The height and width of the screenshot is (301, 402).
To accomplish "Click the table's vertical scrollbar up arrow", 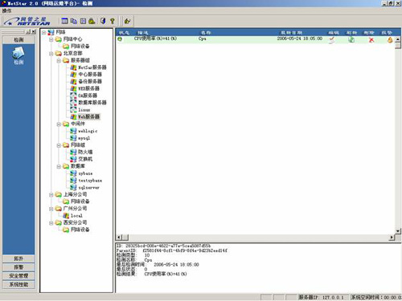I will click(398, 39).
